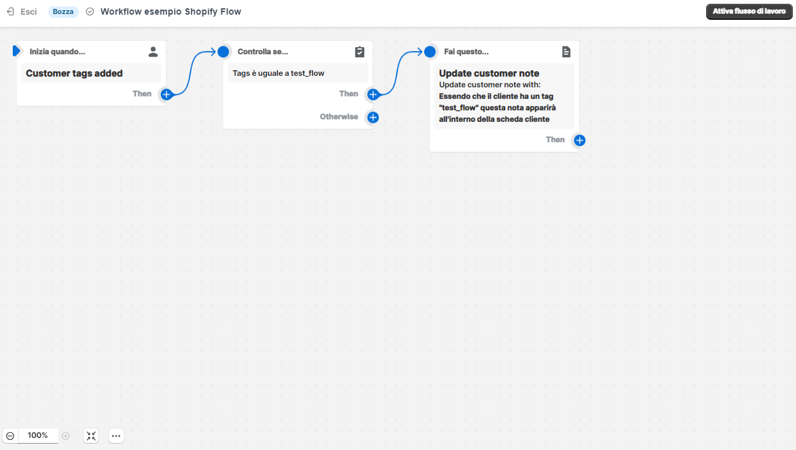Add a step on Controlla se Then branch
This screenshot has height=450, width=796.
tap(373, 94)
